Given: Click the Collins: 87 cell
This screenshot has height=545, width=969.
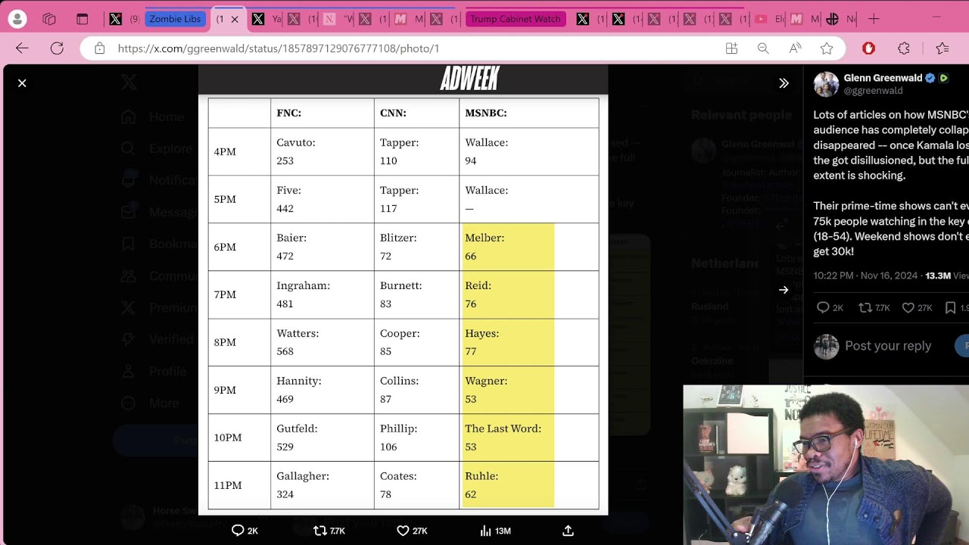Looking at the screenshot, I should click(x=416, y=390).
